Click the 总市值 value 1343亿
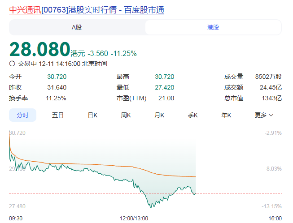Screen dimensions: 293x223 [271, 98]
